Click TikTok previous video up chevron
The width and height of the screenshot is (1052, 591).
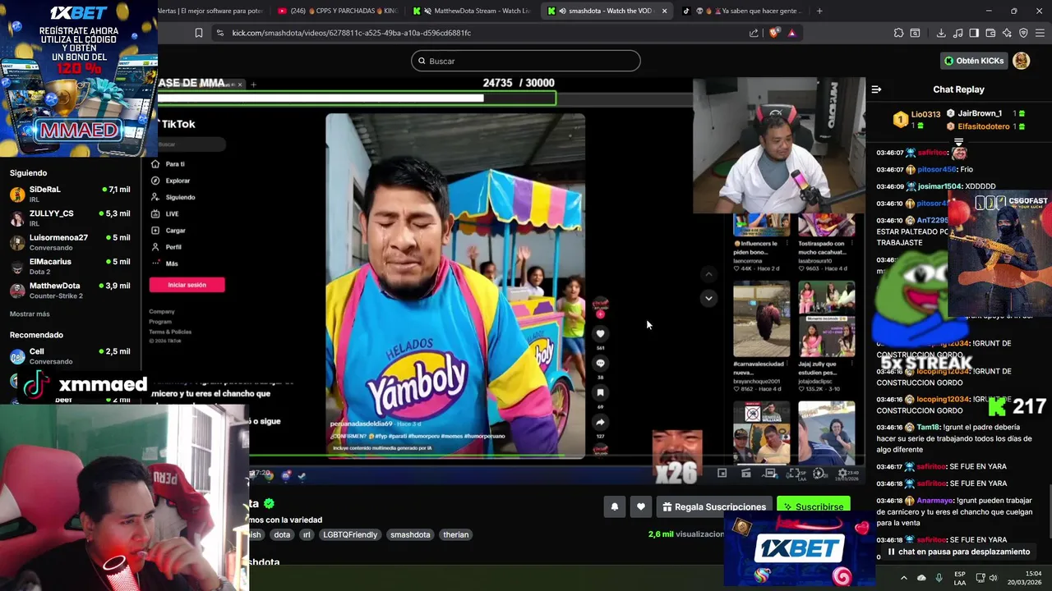pyautogui.click(x=708, y=274)
